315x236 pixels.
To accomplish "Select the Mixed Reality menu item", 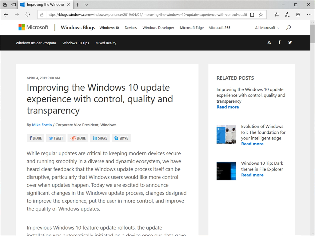I will [x=106, y=43].
